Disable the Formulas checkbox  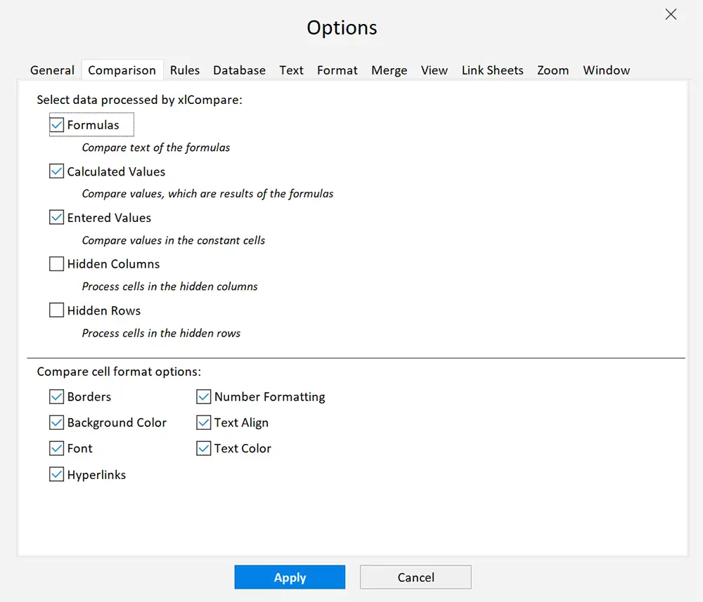coord(56,124)
